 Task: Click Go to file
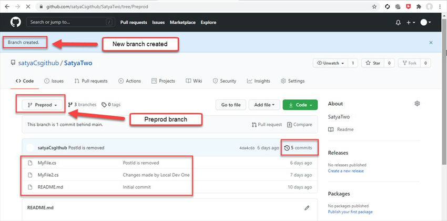pyautogui.click(x=231, y=105)
